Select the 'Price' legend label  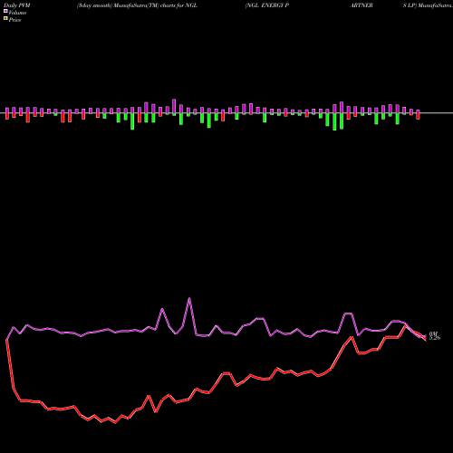[x=14, y=20]
